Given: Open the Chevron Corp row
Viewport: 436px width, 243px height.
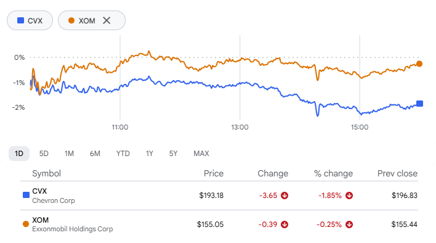Looking at the screenshot, I should pos(219,196).
